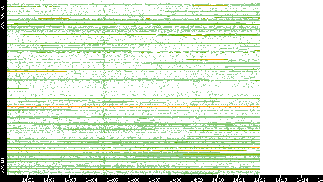The height and width of the screenshot is (182, 323).
Task: Click the x.x.0.0 address axis label
Action: (3, 166)
